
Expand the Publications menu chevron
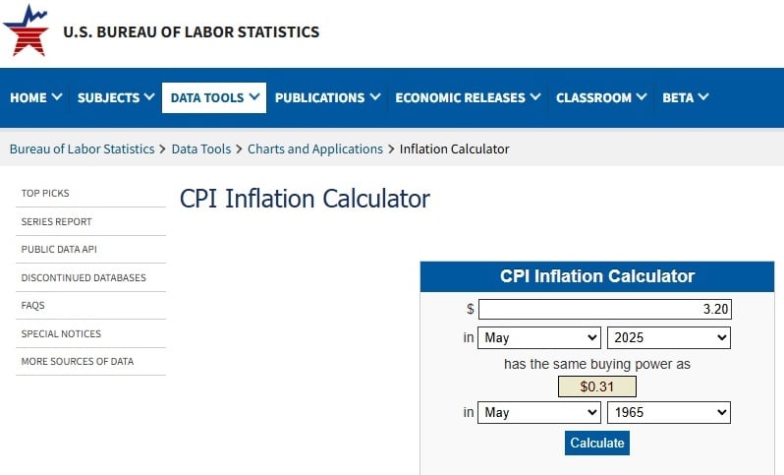pyautogui.click(x=374, y=97)
